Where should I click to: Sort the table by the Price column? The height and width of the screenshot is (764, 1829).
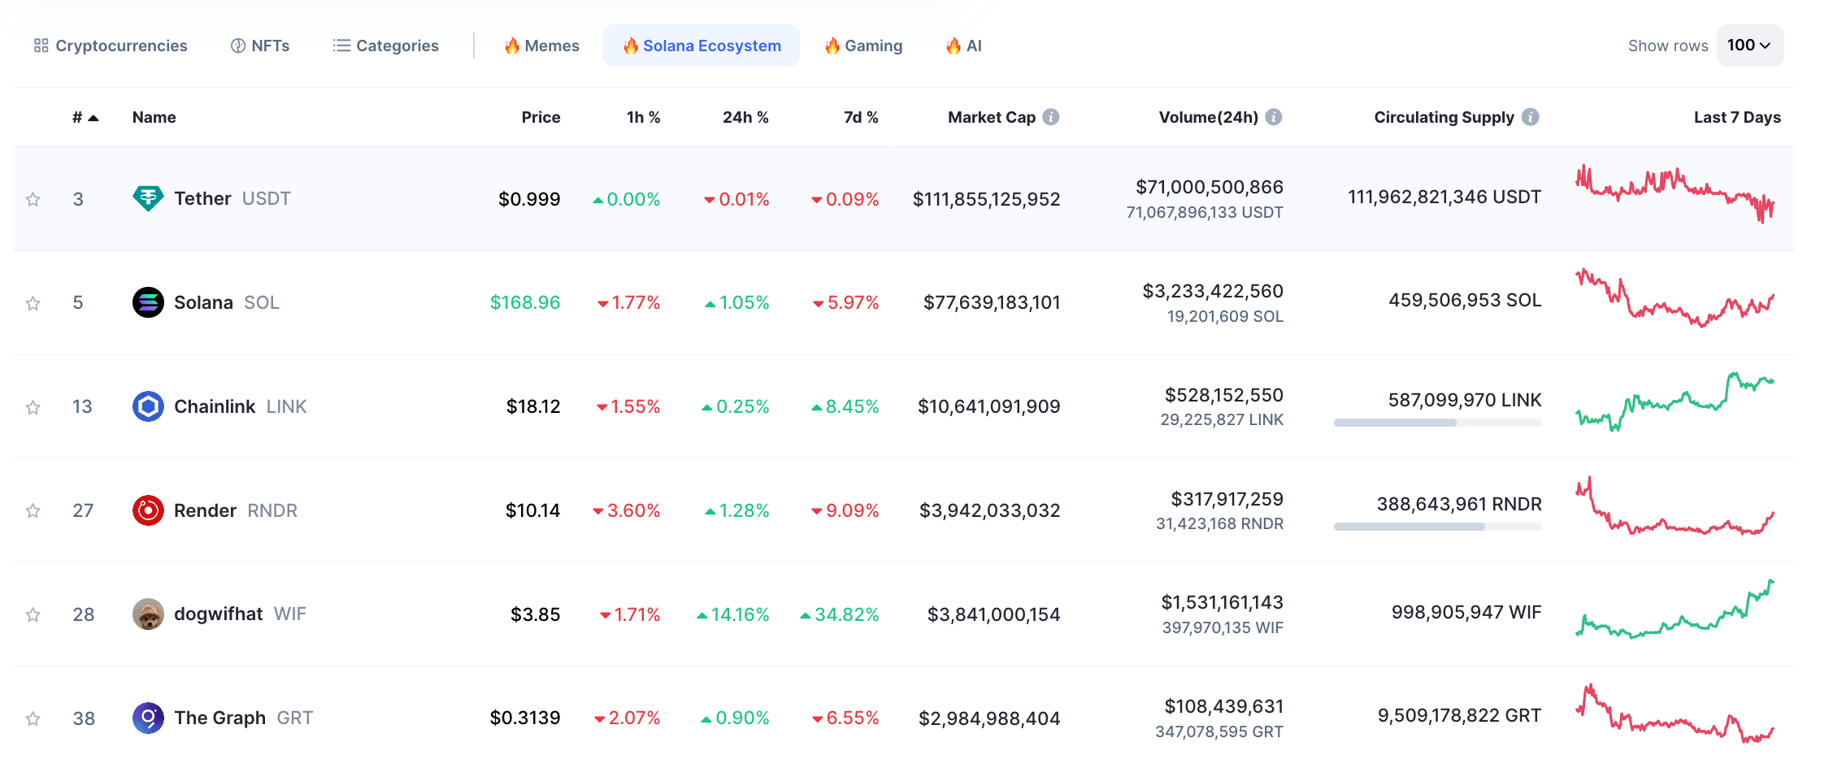point(541,117)
